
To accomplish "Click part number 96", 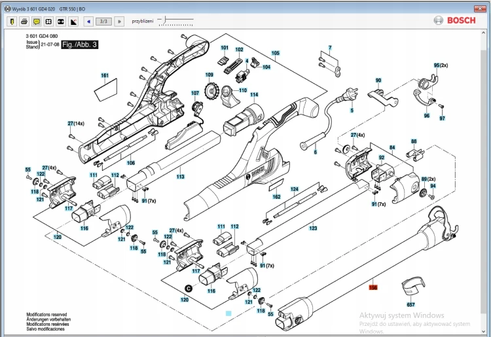I will [x=426, y=116].
